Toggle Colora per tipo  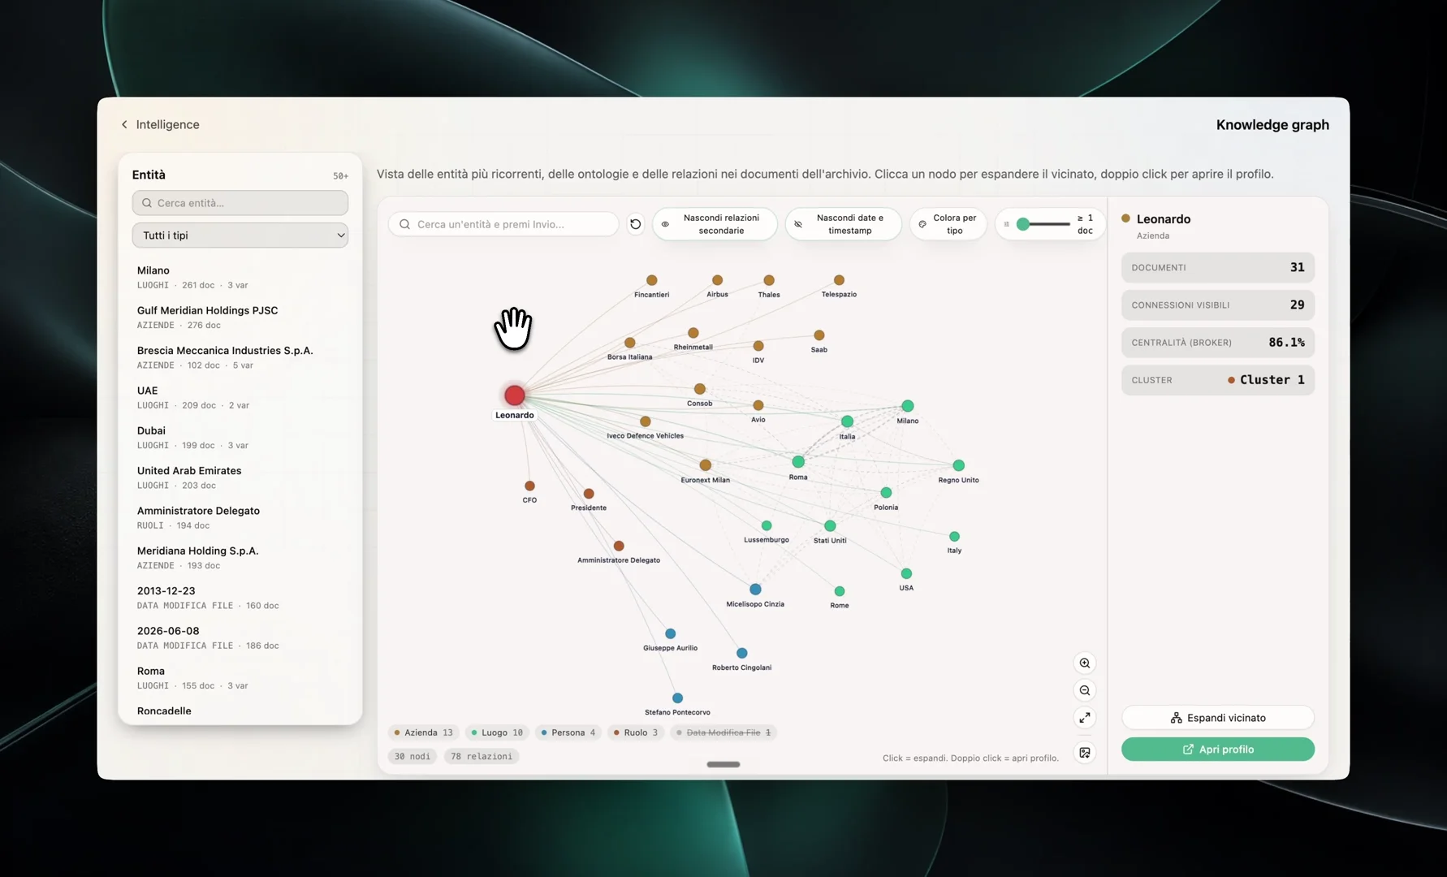click(948, 224)
